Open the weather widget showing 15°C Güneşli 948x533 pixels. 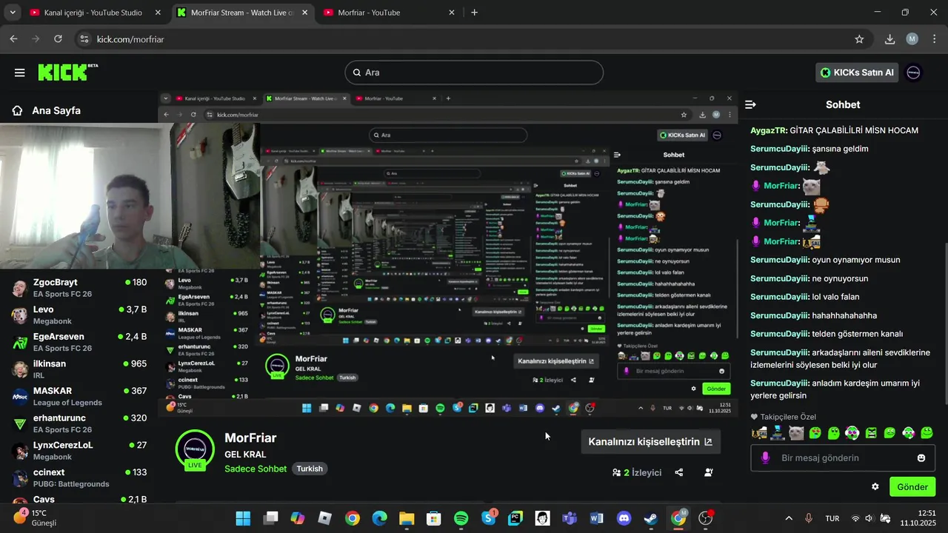[x=36, y=517]
